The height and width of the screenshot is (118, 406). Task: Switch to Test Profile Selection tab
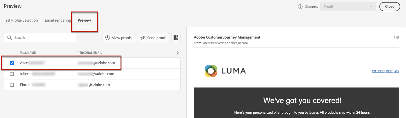tap(21, 20)
